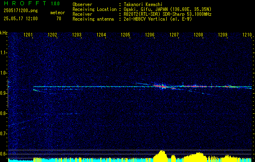The height and width of the screenshot is (162, 255).
Task: Click the Receiving antenna label
Action: click(x=93, y=19)
